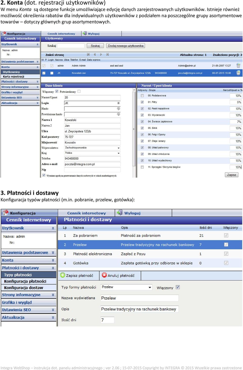Collapse the Konta section in users sidebar
The image size is (243, 370).
(x=37, y=67)
